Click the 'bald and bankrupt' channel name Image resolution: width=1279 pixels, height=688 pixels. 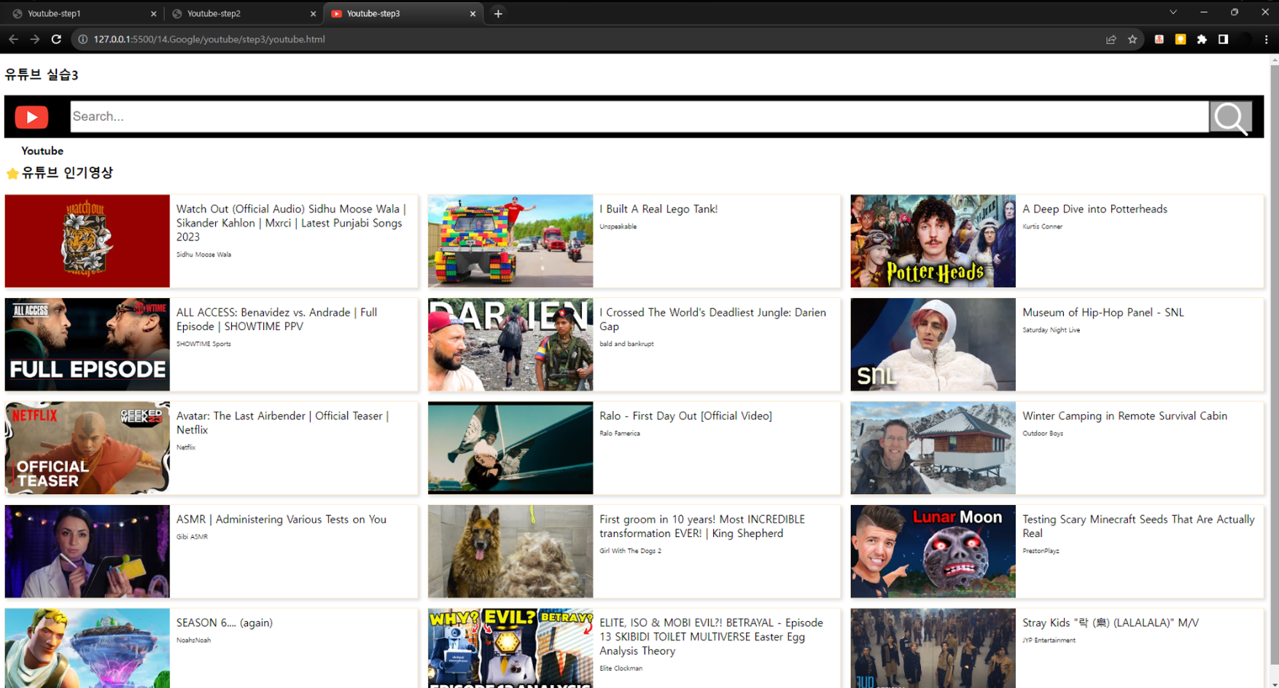click(626, 344)
